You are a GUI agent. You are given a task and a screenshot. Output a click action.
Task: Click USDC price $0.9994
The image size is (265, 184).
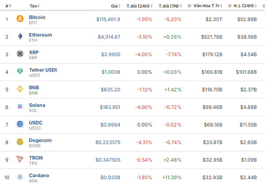[x=110, y=125]
